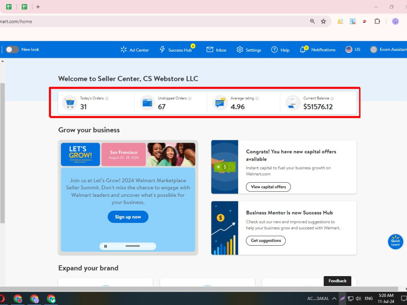This screenshot has height=305, width=407.
Task: Click the Success Hub growth chart illustration
Action: (225, 228)
